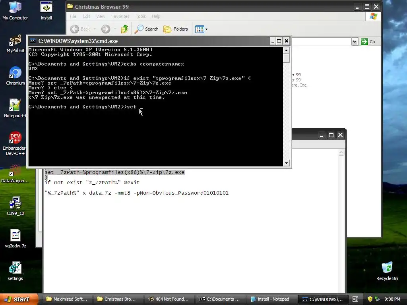Viewport: 407px width, 305px height.
Task: Launch Embarcadero Dev-C++ shortcut
Action: coord(15,143)
